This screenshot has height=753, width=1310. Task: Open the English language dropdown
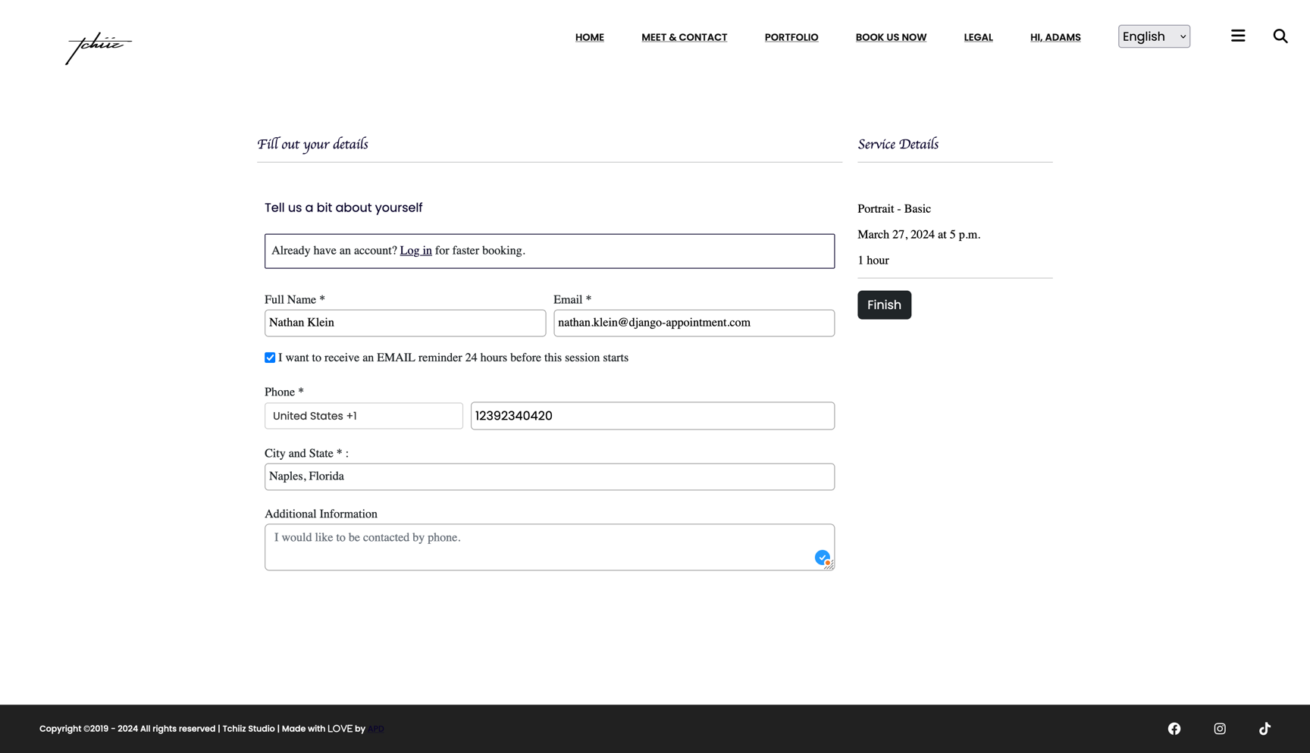[x=1154, y=36]
